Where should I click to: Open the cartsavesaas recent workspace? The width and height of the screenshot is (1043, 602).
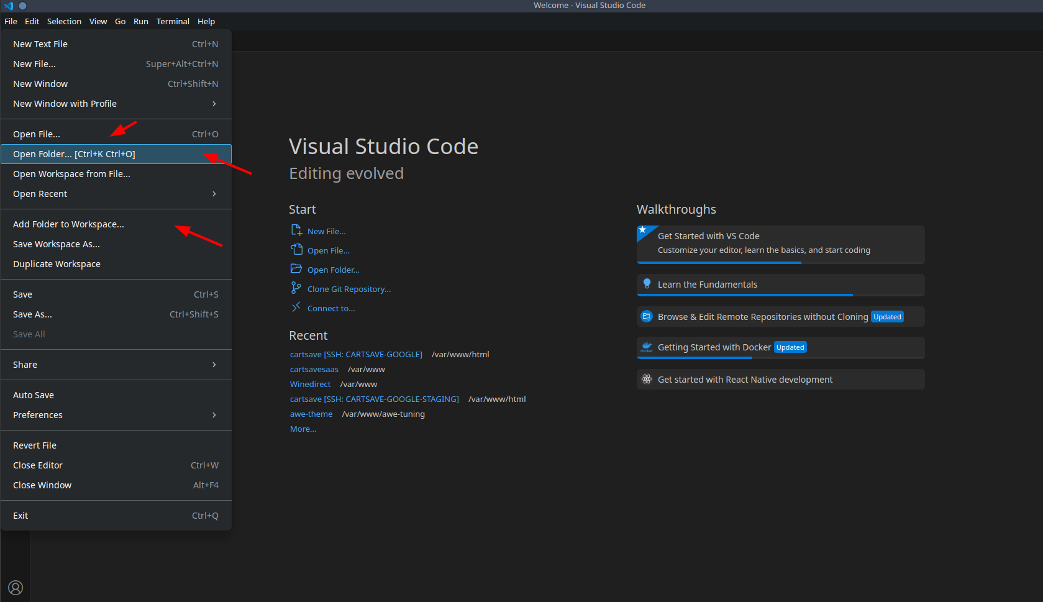[314, 368]
